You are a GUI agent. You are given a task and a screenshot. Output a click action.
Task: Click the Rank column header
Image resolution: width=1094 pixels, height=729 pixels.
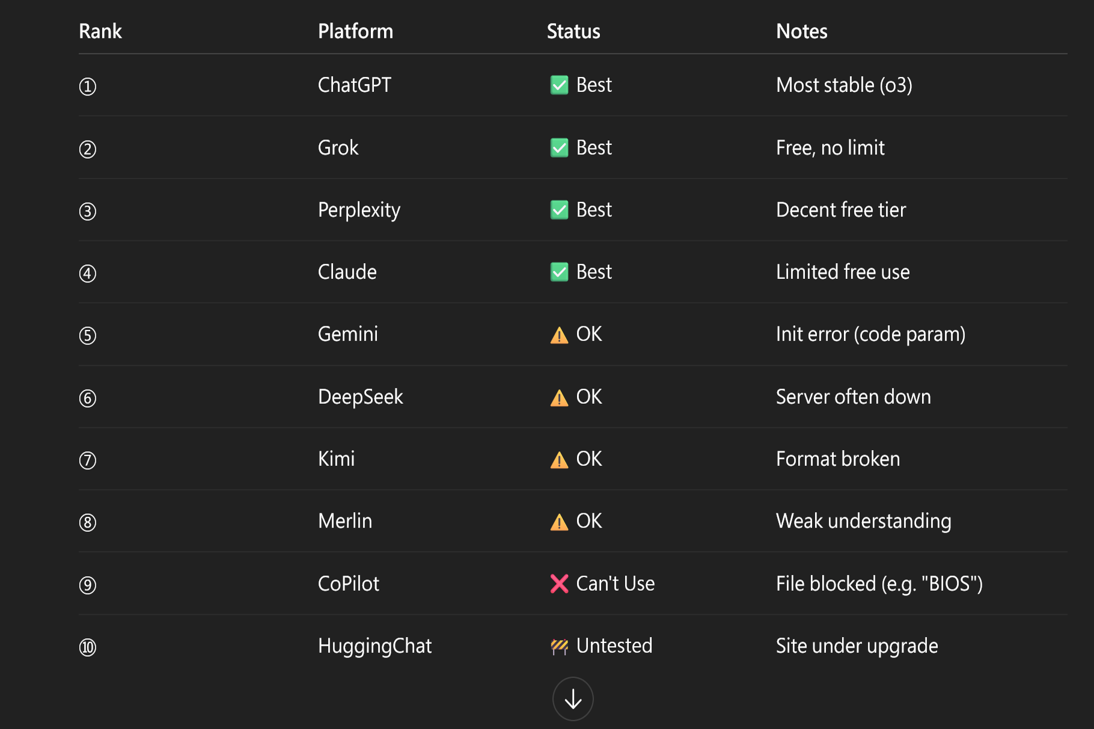100,31
